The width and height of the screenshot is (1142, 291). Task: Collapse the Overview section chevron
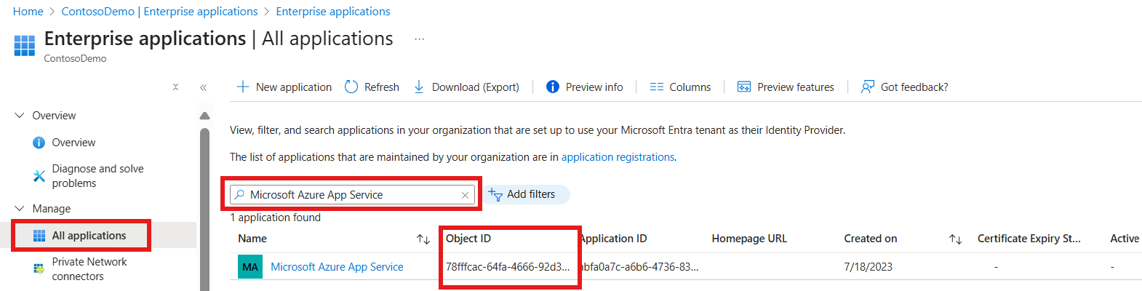20,116
